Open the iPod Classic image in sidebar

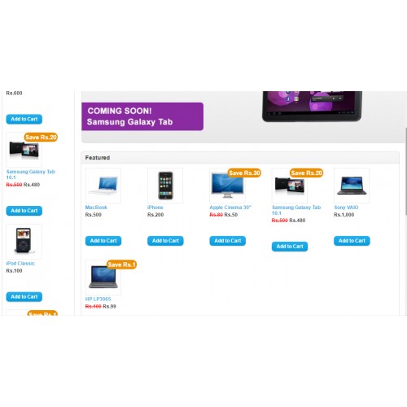pyautogui.click(x=24, y=242)
